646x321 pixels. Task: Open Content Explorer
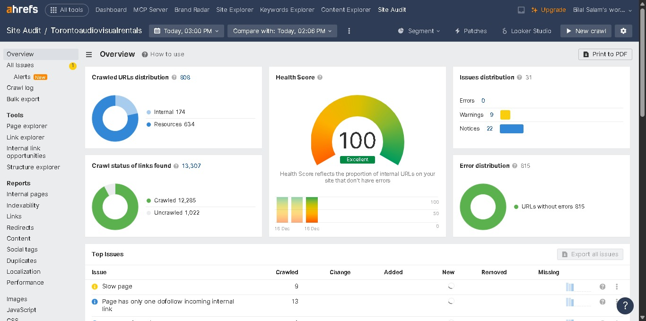pyautogui.click(x=346, y=9)
